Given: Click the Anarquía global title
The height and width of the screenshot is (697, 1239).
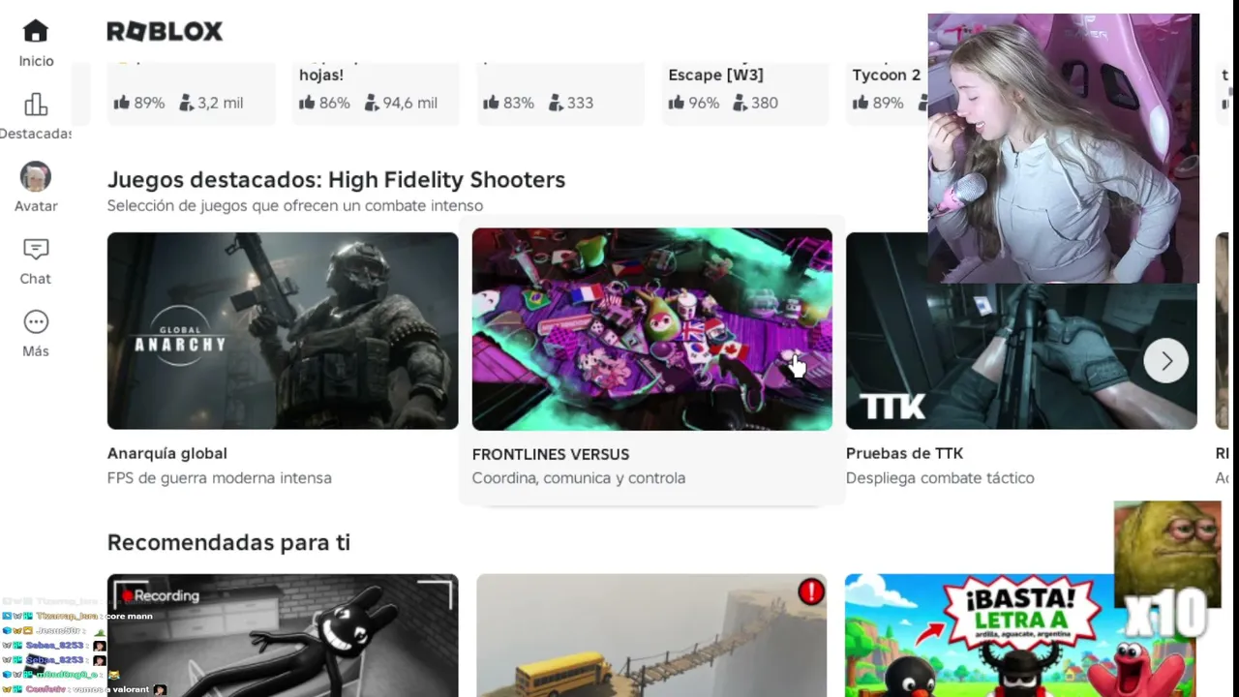Looking at the screenshot, I should coord(167,453).
